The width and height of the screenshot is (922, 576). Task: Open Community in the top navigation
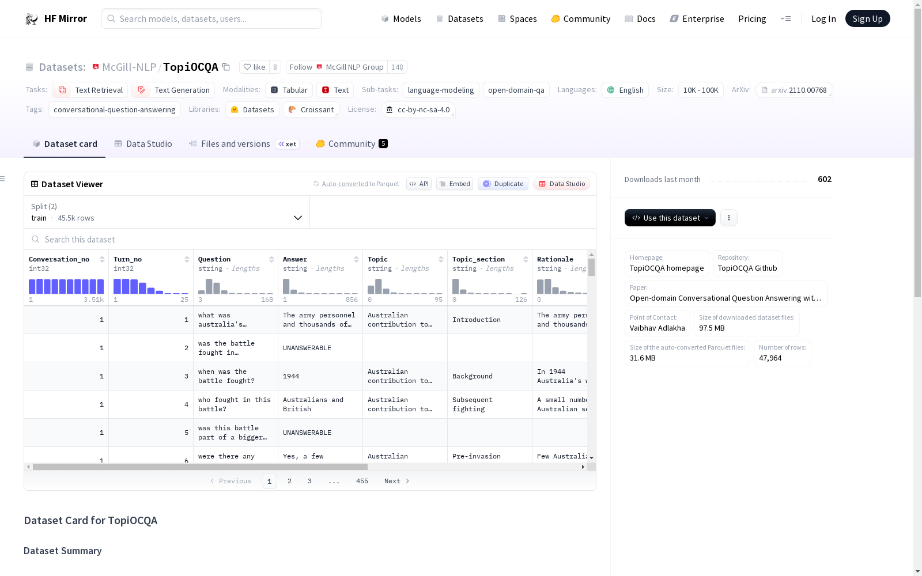point(581,19)
